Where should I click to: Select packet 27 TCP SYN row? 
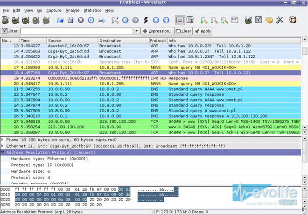(x=151, y=121)
